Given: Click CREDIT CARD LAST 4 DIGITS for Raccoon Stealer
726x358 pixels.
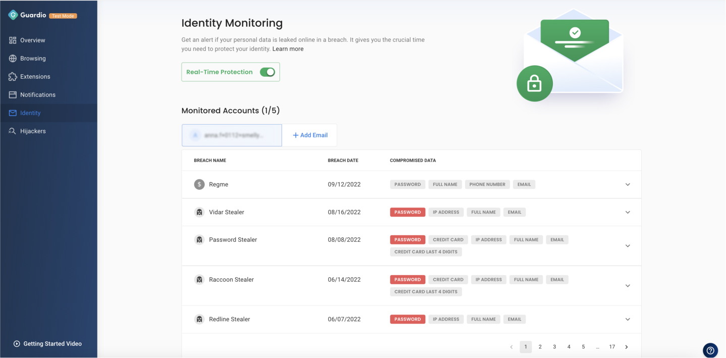Looking at the screenshot, I should coord(426,292).
